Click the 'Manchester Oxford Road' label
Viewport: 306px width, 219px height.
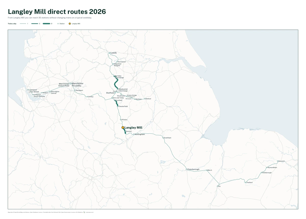coord(64,85)
